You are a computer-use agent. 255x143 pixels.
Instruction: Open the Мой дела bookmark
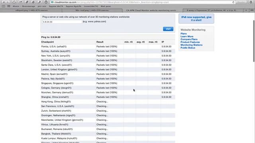[x=106, y=6]
